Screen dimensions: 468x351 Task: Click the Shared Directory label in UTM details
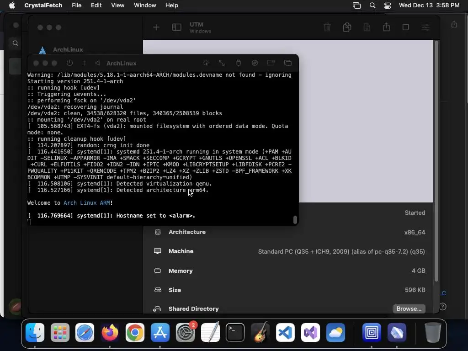click(x=193, y=308)
